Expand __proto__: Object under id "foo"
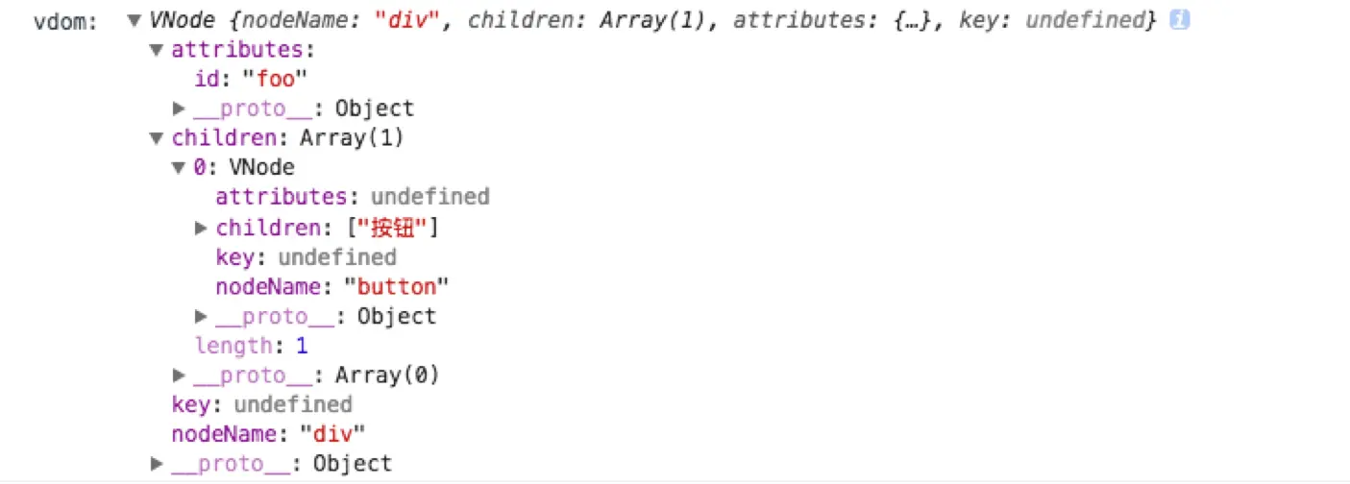 [179, 109]
